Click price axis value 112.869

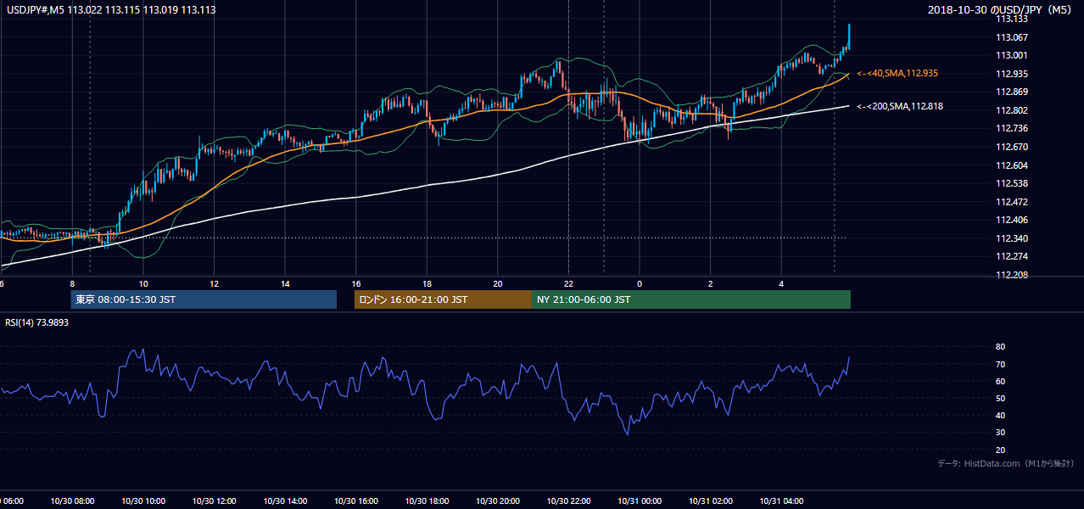[x=1011, y=92]
